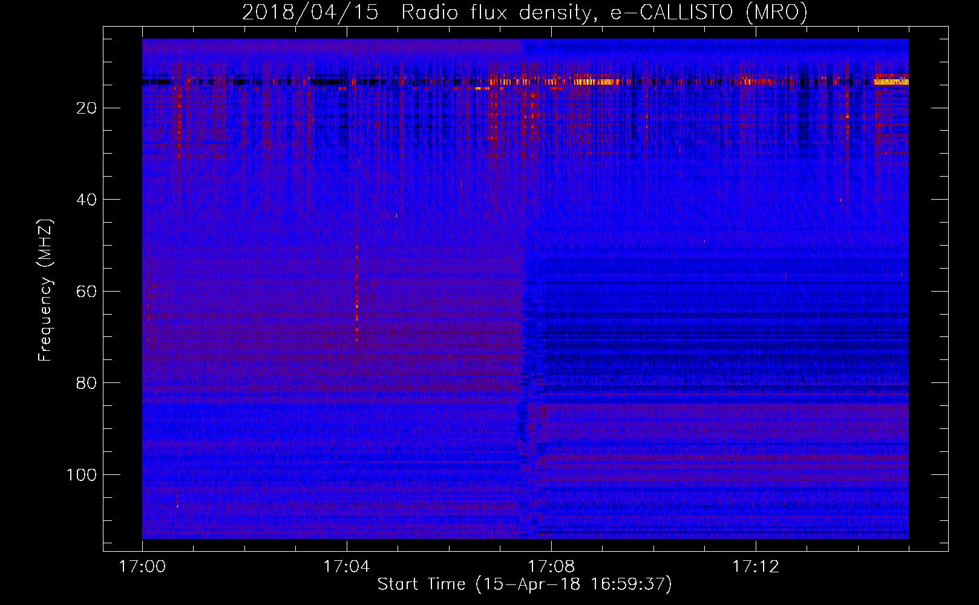Click the '60' frequency tick label
The height and width of the screenshot is (605, 979).
(x=87, y=292)
